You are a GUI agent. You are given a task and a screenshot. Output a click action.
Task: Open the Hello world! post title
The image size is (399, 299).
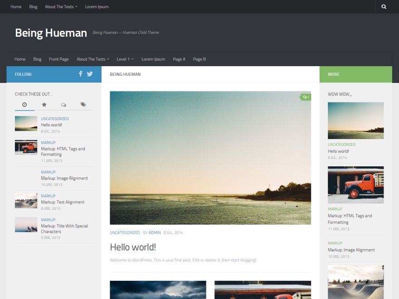[132, 247]
